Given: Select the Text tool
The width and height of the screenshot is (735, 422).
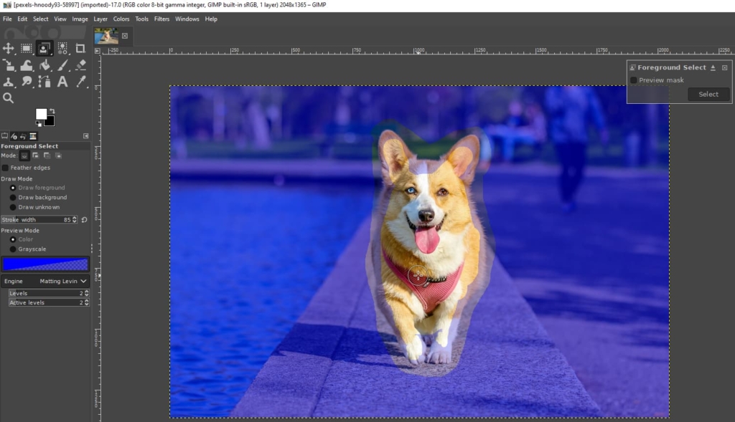Looking at the screenshot, I should tap(61, 82).
